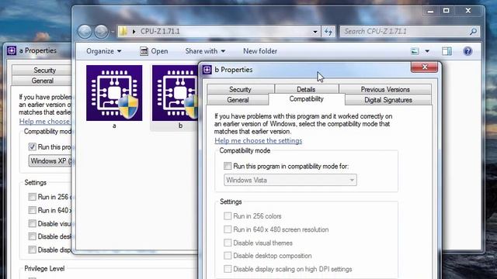Switch to General tab in b Properties
Image resolution: width=497 pixels, height=279 pixels.
238,100
